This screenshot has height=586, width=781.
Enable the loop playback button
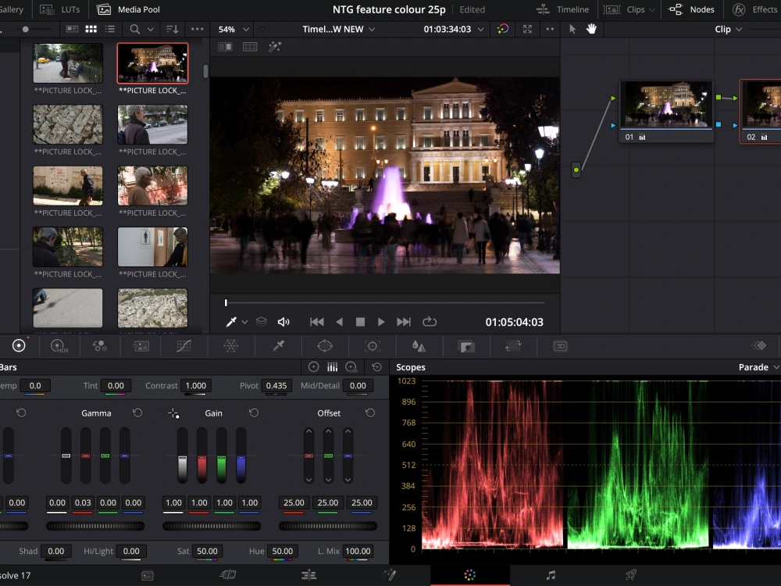point(429,321)
